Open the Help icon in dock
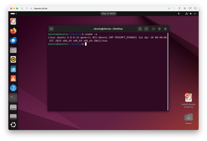This screenshot has height=141, width=207. click(x=13, y=88)
